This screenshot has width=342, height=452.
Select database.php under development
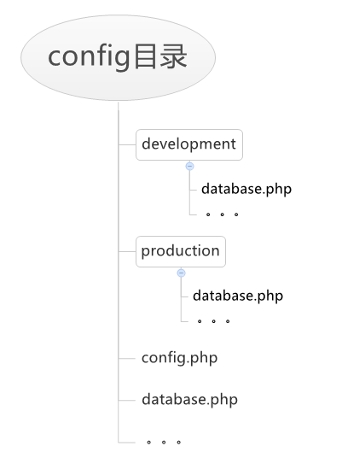246,190
